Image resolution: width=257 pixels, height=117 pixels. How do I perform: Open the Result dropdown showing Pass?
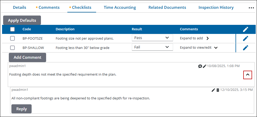click(x=152, y=38)
